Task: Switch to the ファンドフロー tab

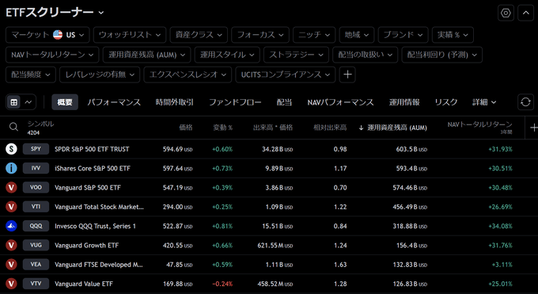Action: [x=235, y=102]
